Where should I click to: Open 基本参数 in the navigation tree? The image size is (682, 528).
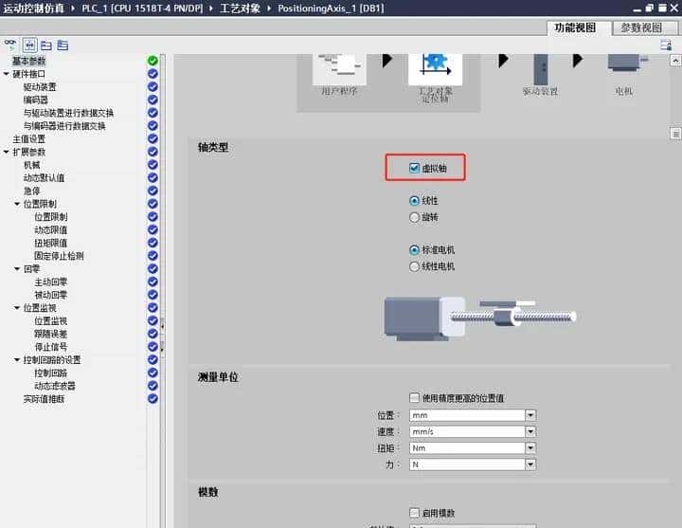pos(28,61)
